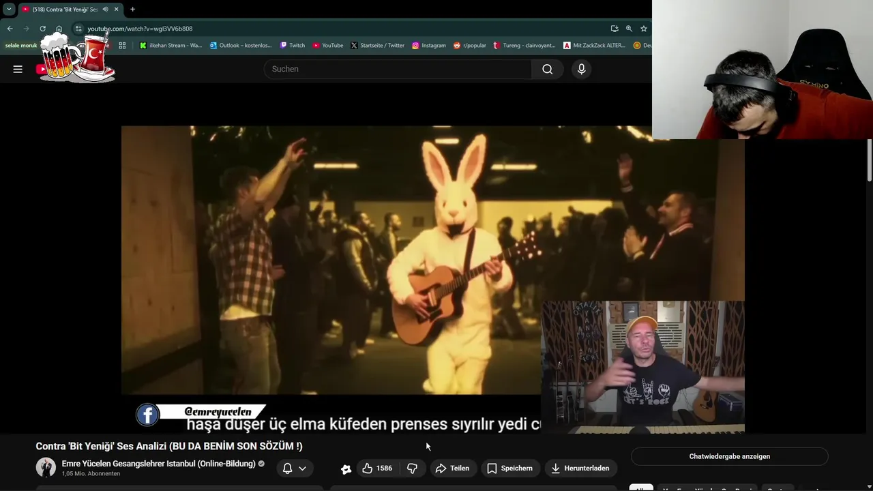The width and height of the screenshot is (873, 491).
Task: Click the search magnifier button
Action: click(548, 69)
